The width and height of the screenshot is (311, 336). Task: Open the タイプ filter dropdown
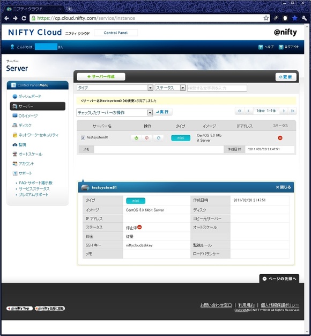point(115,87)
